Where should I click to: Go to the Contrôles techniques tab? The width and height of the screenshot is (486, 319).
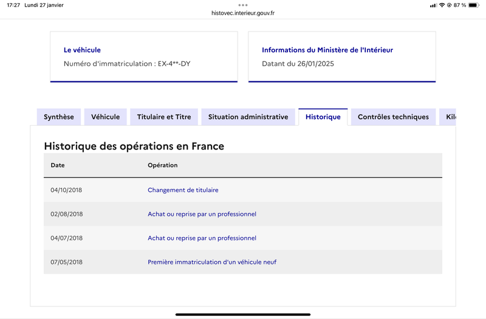(x=393, y=117)
